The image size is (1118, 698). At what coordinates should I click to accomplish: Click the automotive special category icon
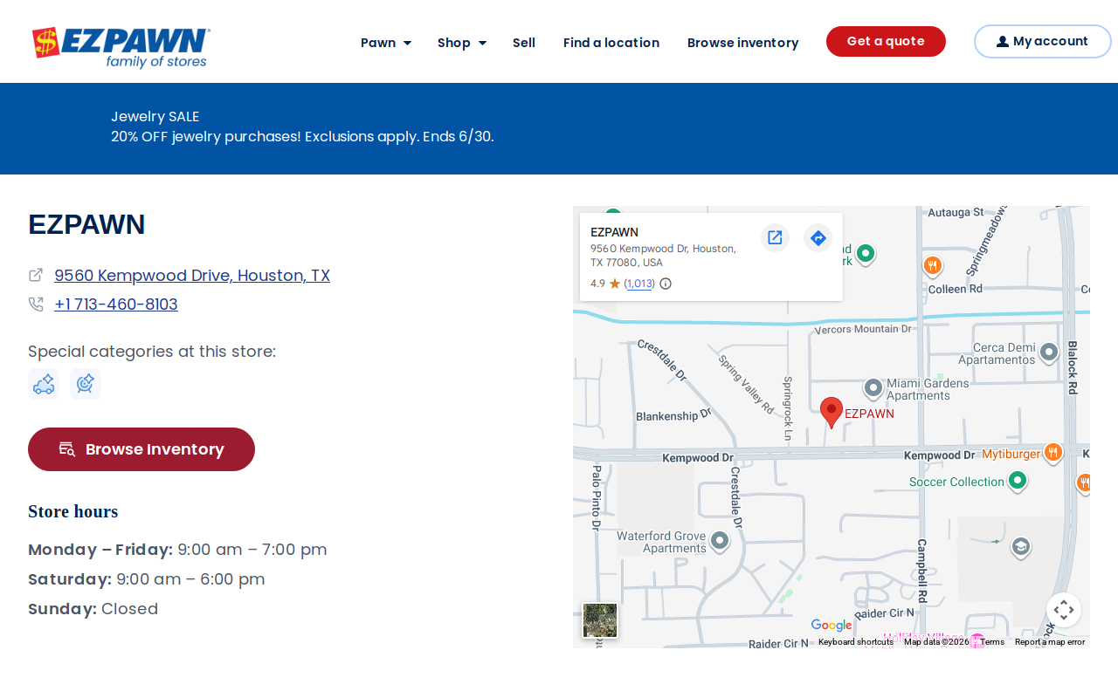coord(44,384)
